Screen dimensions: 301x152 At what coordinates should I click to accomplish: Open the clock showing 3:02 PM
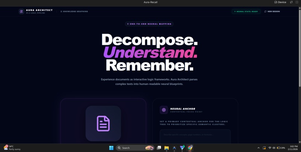(294, 148)
